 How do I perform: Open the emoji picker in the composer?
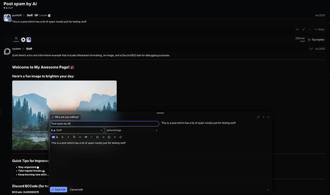pos(109,137)
